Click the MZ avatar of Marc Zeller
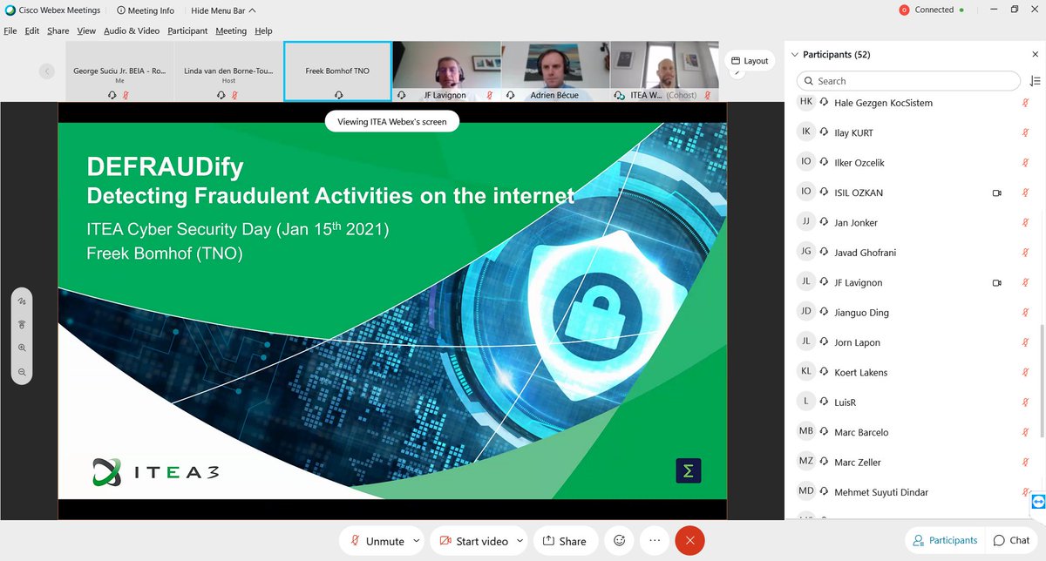The height and width of the screenshot is (561, 1046). click(806, 462)
